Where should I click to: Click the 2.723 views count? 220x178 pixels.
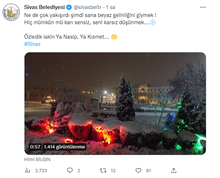[41, 170]
